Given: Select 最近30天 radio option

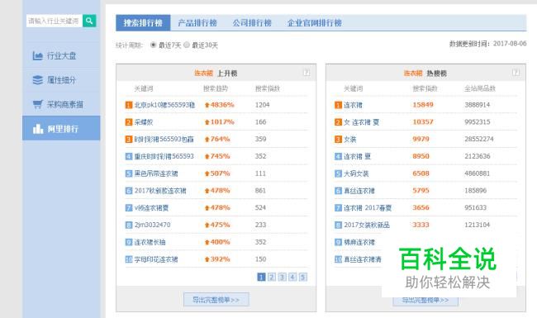Looking at the screenshot, I should point(187,45).
